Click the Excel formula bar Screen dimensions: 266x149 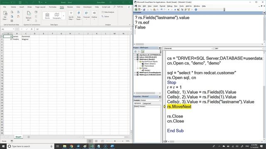[x=83, y=29]
